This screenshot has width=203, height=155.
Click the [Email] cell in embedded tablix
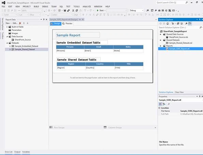99,51
